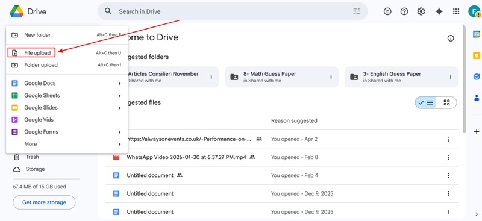Create a new Google Docs document
Screen dimensions: 482x221
(x=67, y=83)
